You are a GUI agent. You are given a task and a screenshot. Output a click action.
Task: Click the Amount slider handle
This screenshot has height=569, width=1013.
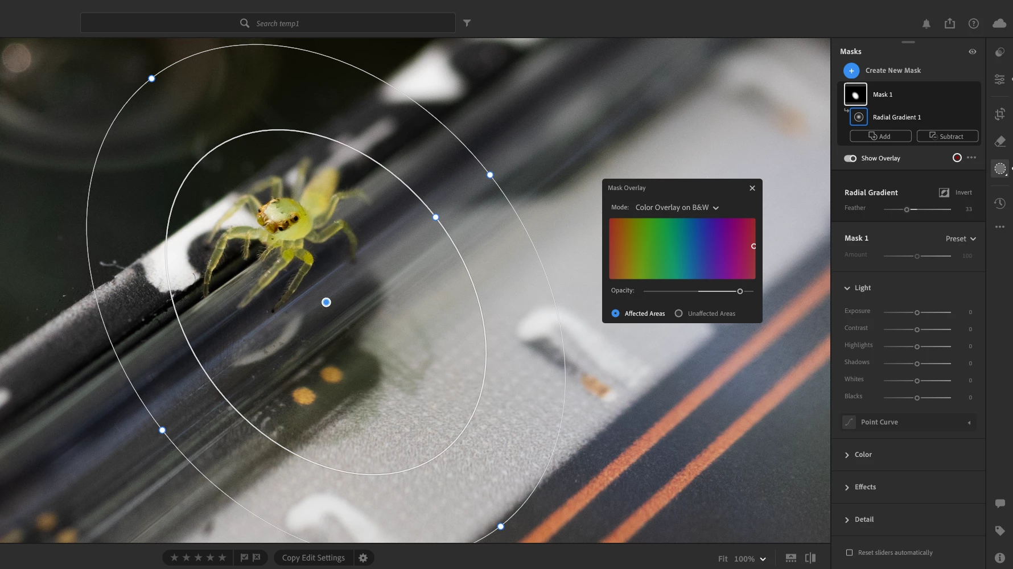tap(917, 256)
